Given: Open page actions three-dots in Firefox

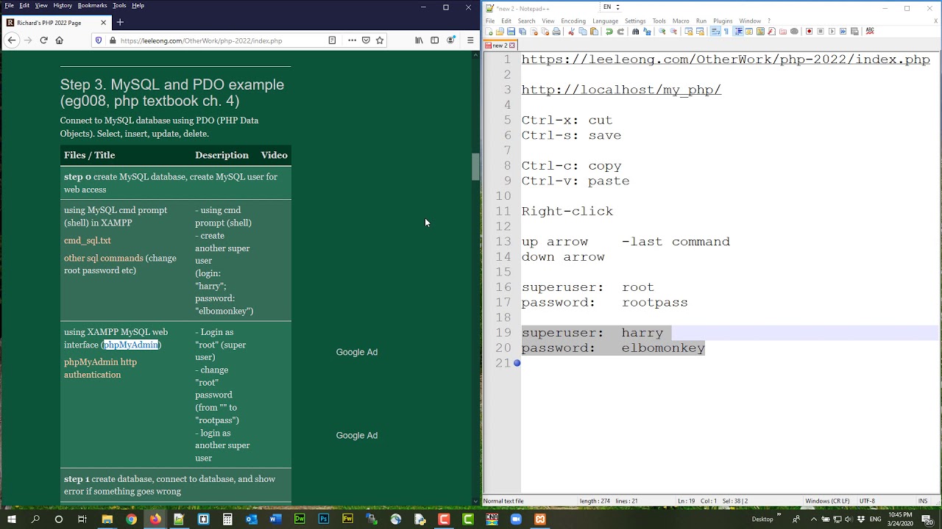Looking at the screenshot, I should coord(352,40).
